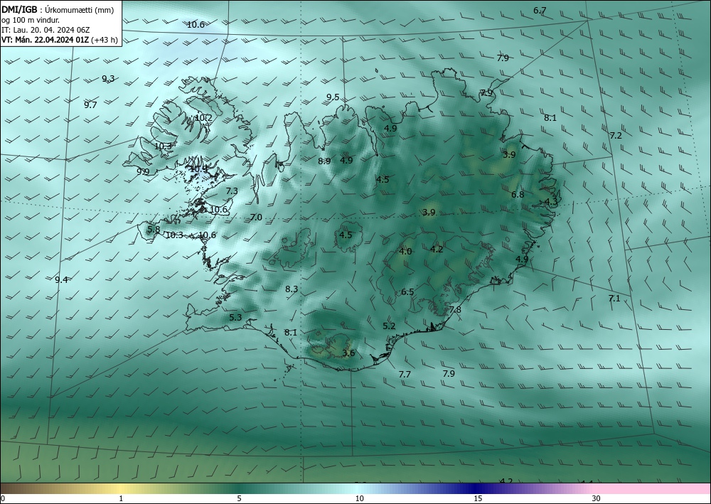711x504 pixels.
Task: Click the 7.0 value on the map
Action: (256, 218)
